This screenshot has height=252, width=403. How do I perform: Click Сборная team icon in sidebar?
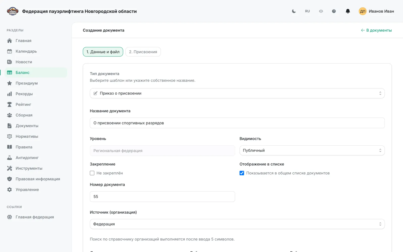(10, 115)
